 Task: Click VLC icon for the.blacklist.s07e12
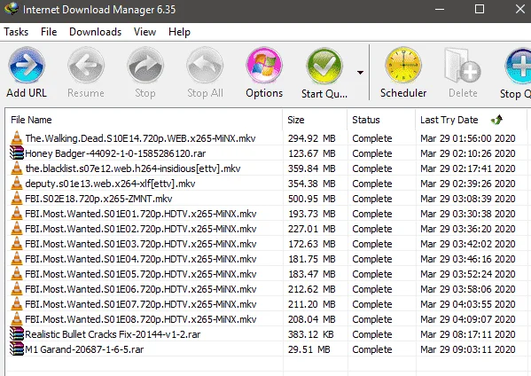[x=17, y=168]
